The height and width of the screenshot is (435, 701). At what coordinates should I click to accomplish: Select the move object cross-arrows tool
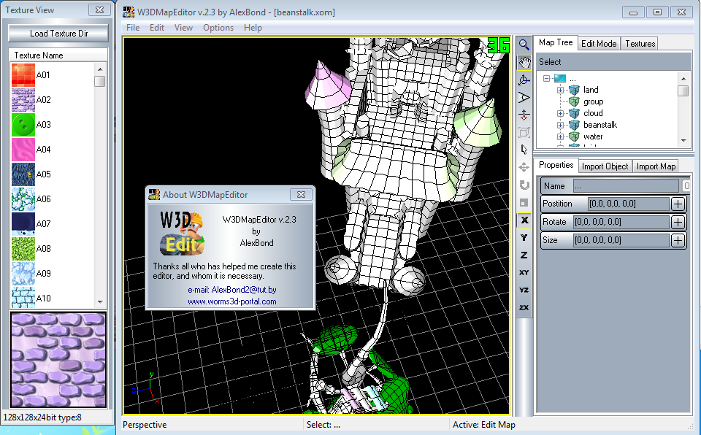click(x=524, y=167)
